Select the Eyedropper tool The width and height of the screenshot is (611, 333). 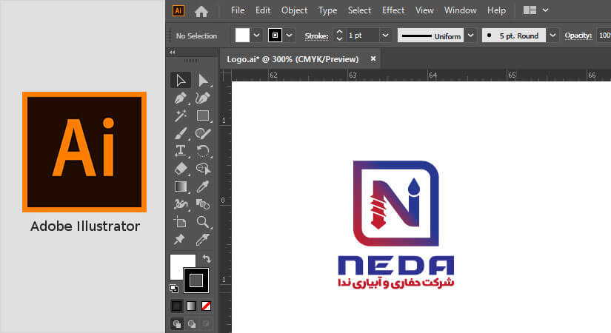(203, 187)
